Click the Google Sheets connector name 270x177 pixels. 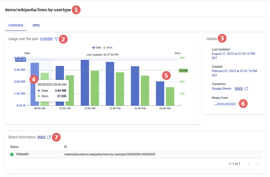[222, 88]
